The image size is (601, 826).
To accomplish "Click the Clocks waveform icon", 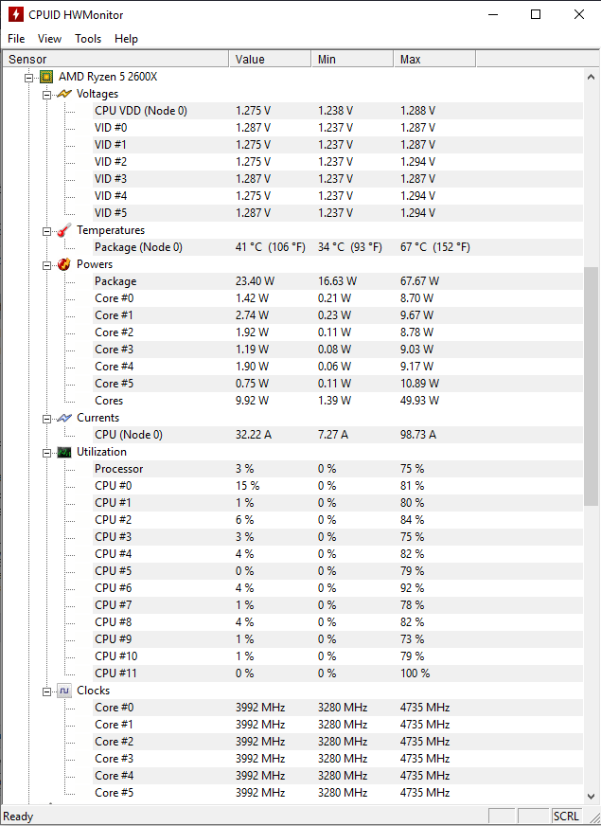I will point(63,691).
